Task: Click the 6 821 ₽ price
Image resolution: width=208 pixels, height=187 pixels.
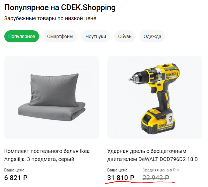Action: [x=16, y=178]
